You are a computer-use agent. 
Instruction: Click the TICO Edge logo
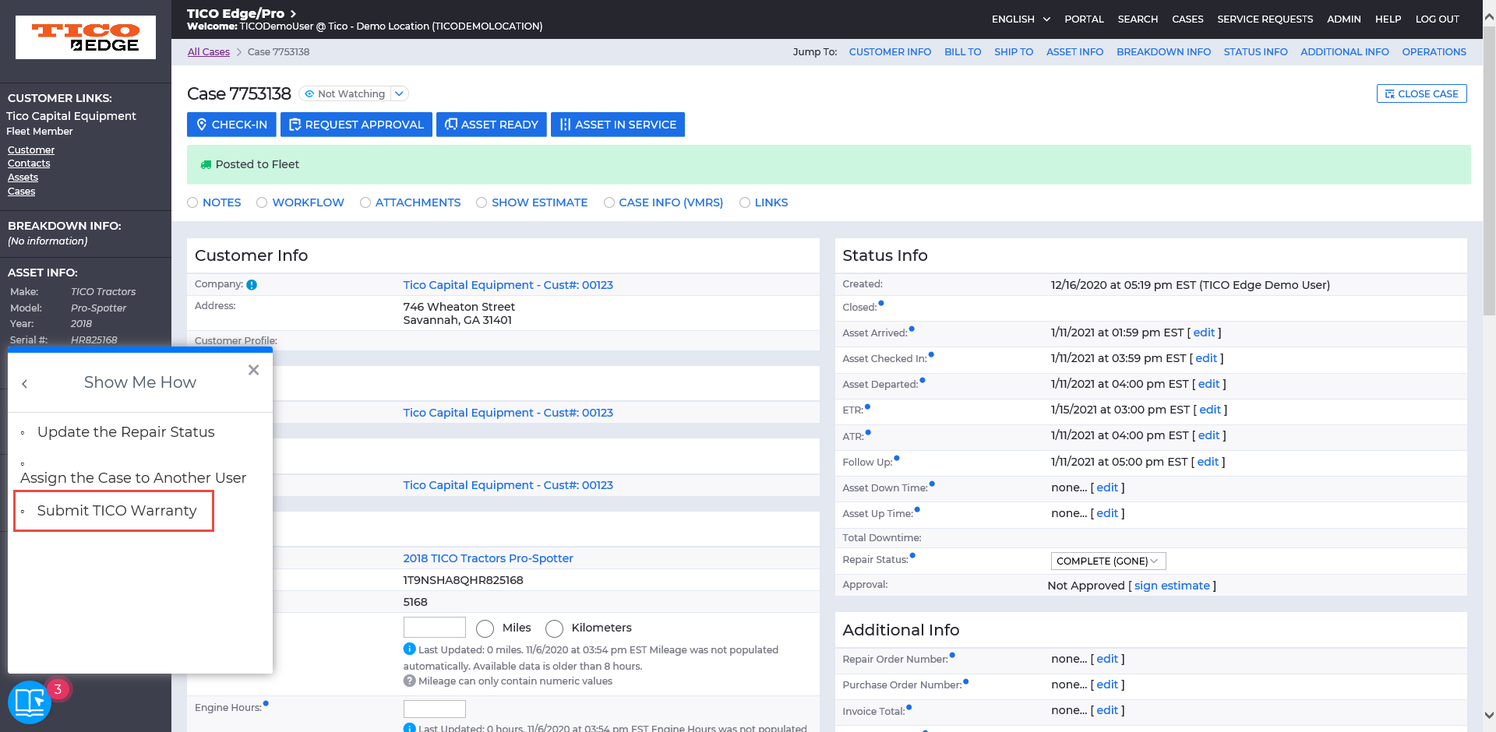click(x=86, y=37)
